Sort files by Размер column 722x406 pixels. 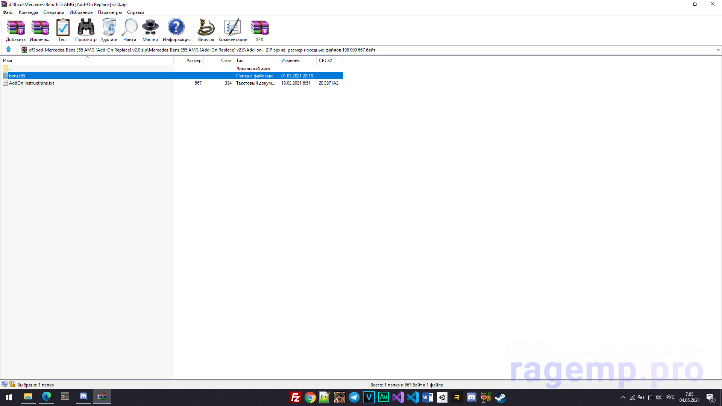pos(189,61)
